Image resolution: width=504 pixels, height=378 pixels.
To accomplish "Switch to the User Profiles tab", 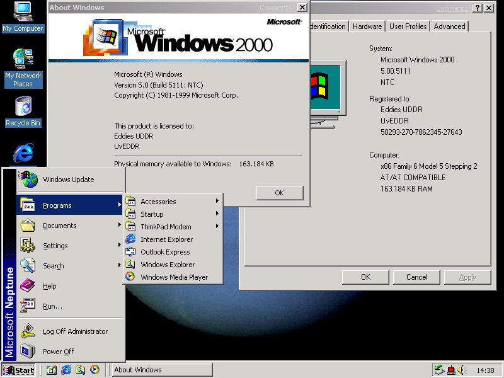I will pos(408,26).
